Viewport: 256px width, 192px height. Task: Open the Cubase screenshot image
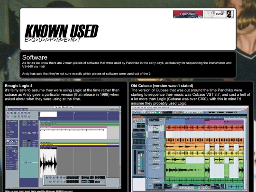pyautogui.click(x=190, y=149)
